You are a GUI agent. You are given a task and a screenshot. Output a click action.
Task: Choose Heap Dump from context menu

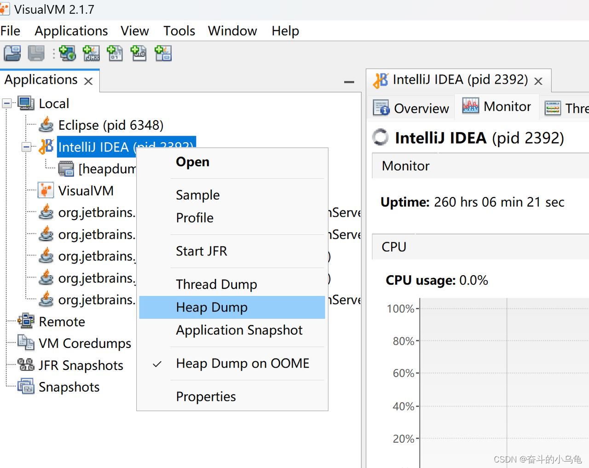point(232,307)
